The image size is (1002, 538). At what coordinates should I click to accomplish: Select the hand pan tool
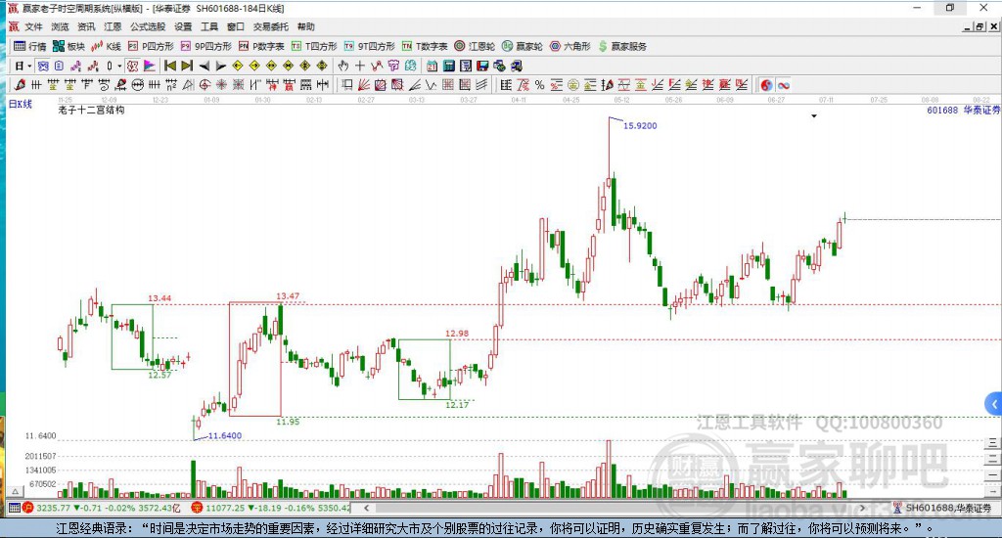click(343, 66)
